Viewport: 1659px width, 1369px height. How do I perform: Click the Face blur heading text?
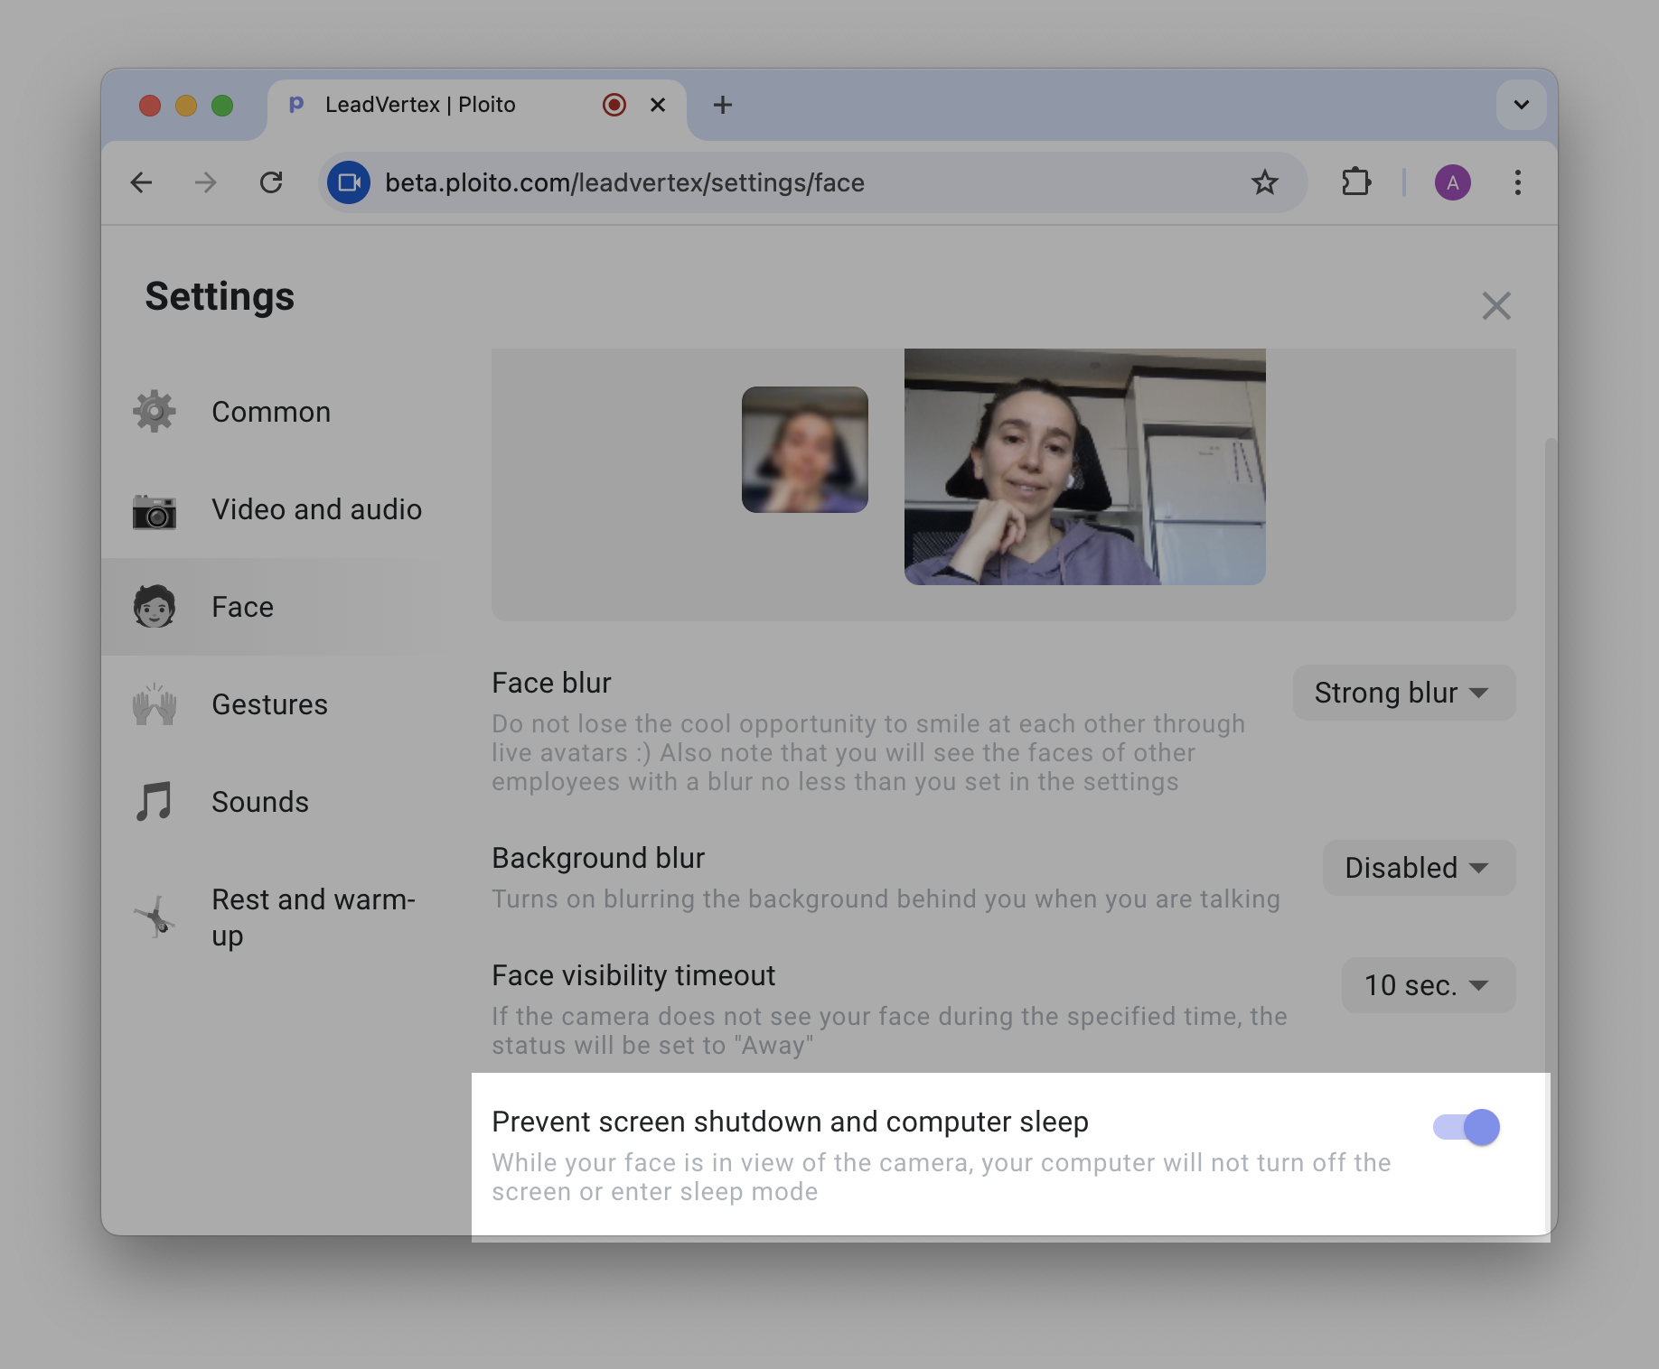pos(551,683)
